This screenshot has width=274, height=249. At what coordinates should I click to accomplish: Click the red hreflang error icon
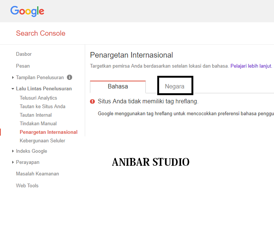(x=93, y=101)
